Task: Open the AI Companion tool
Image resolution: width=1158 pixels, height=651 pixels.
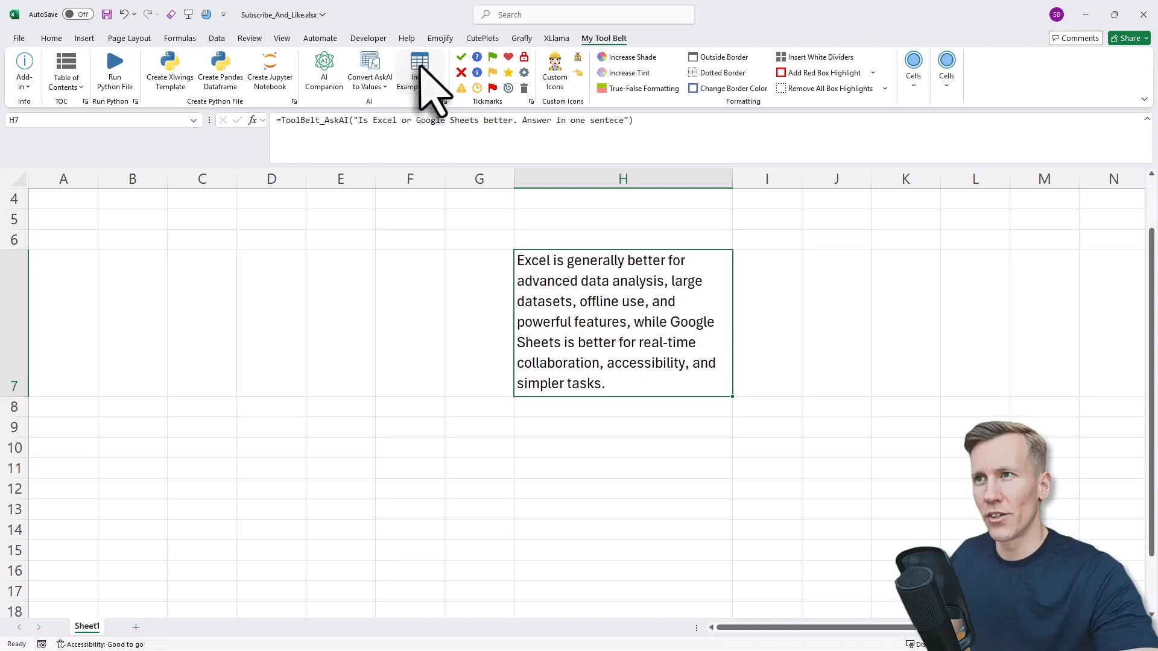Action: click(324, 69)
